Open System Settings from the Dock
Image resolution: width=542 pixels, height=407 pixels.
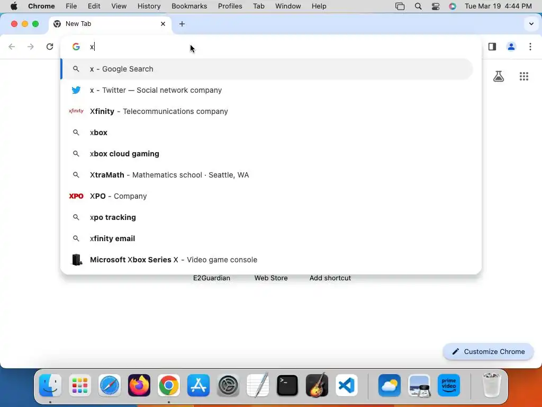(228, 385)
